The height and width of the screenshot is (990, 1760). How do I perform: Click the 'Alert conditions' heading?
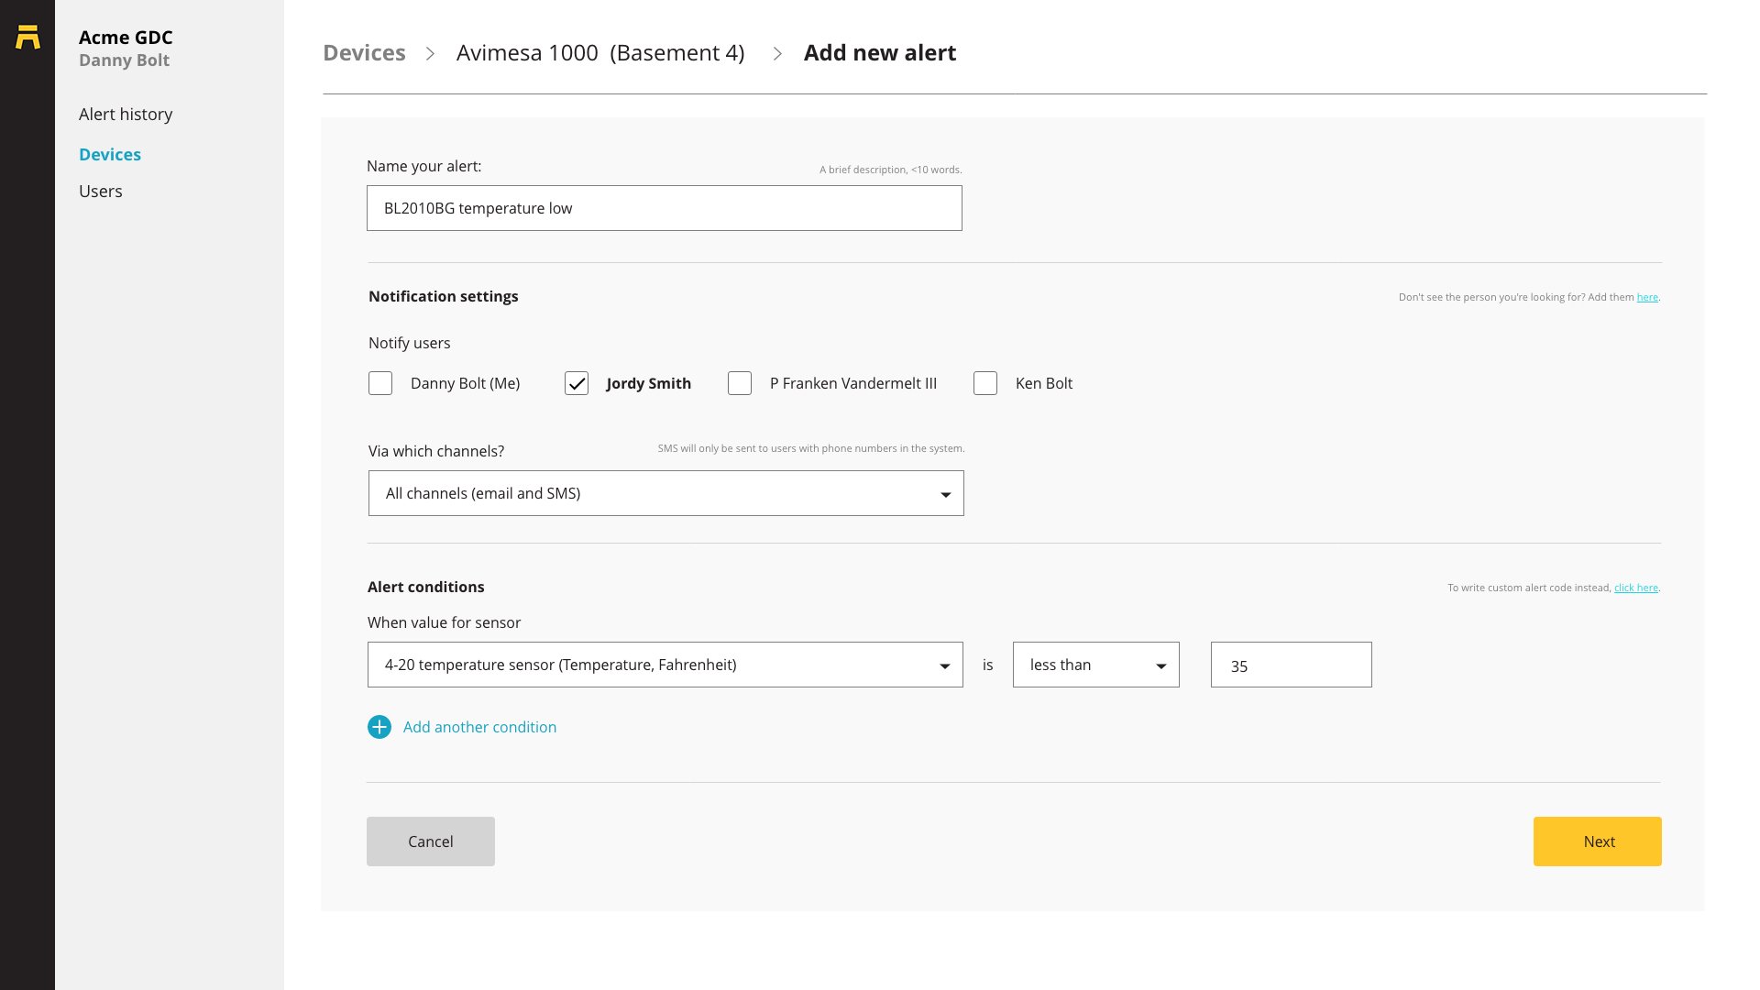point(426,587)
